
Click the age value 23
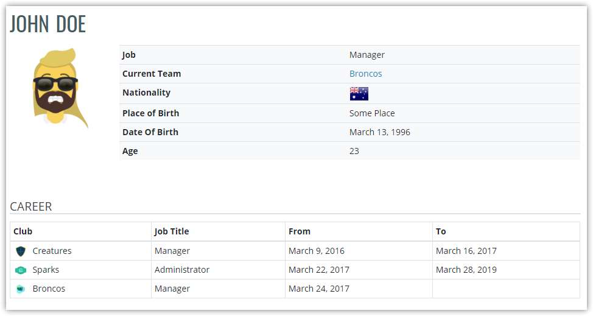pos(354,151)
